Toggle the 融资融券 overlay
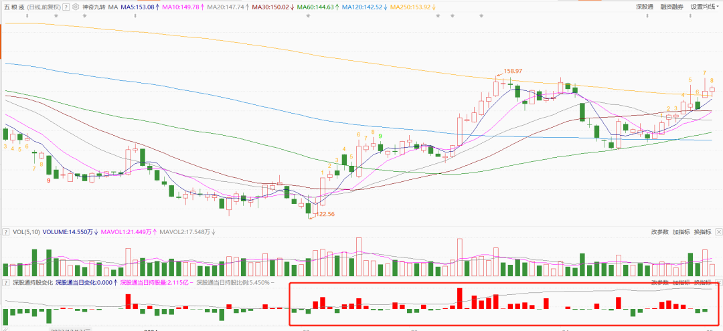Viewport: 723px width, 331px height. [x=671, y=7]
